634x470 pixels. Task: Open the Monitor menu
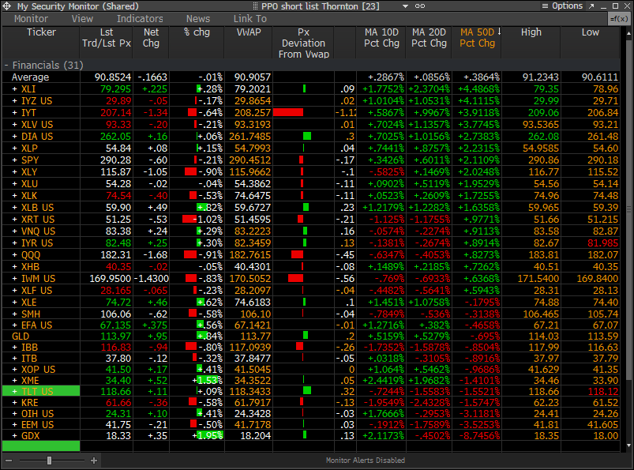coord(31,19)
